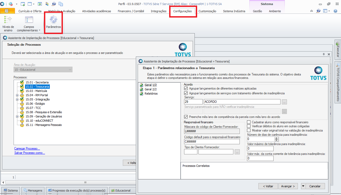Switch to the Customização tab
This screenshot has height=195, width=341.
coord(207,11)
